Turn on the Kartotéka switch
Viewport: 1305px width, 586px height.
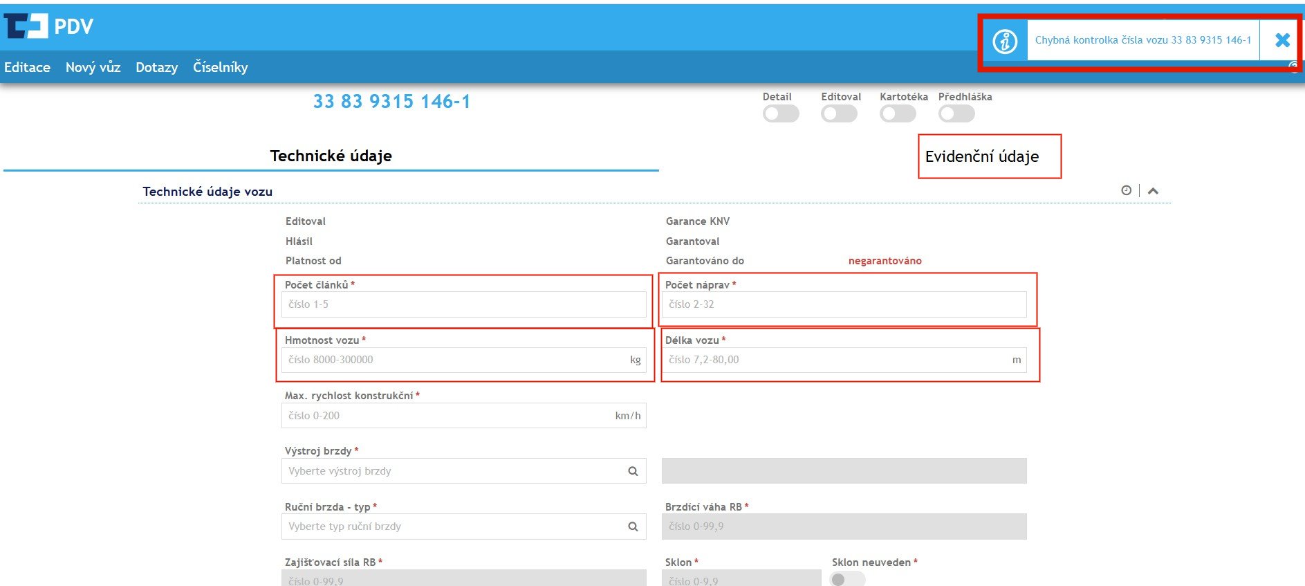(x=897, y=113)
